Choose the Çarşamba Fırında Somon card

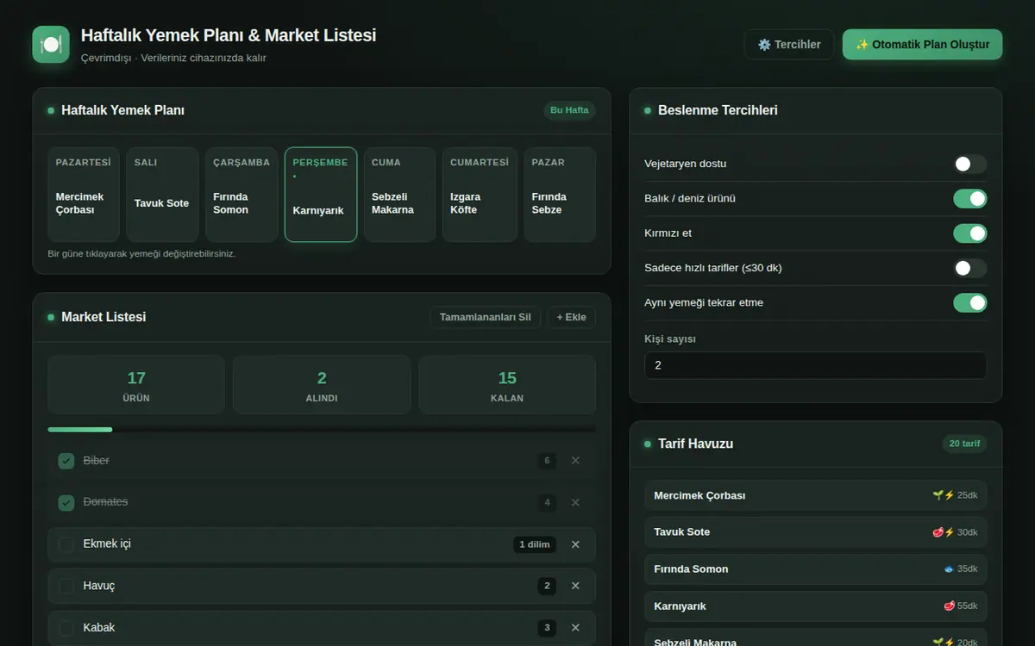241,195
